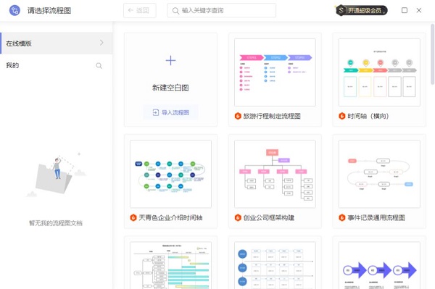The image size is (435, 289).
Task: Open the Gantt chart template thumbnail
Action: 170,265
